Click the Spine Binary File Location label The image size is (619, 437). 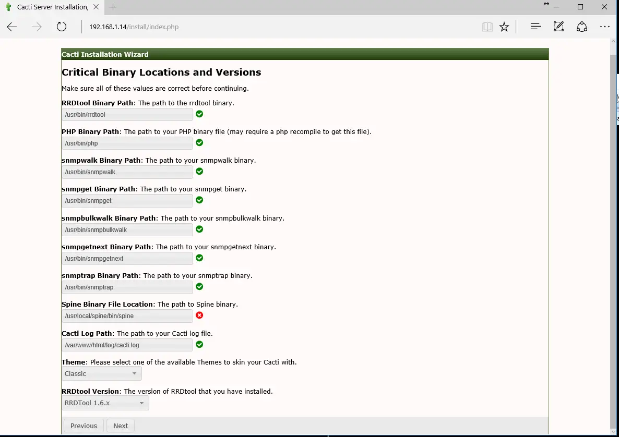108,304
